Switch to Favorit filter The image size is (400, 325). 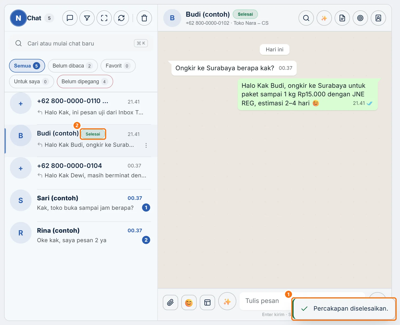point(118,66)
